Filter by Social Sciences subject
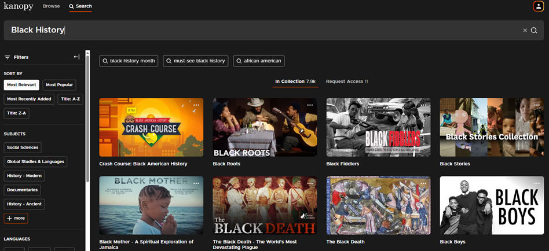This screenshot has width=549, height=251. tap(23, 147)
